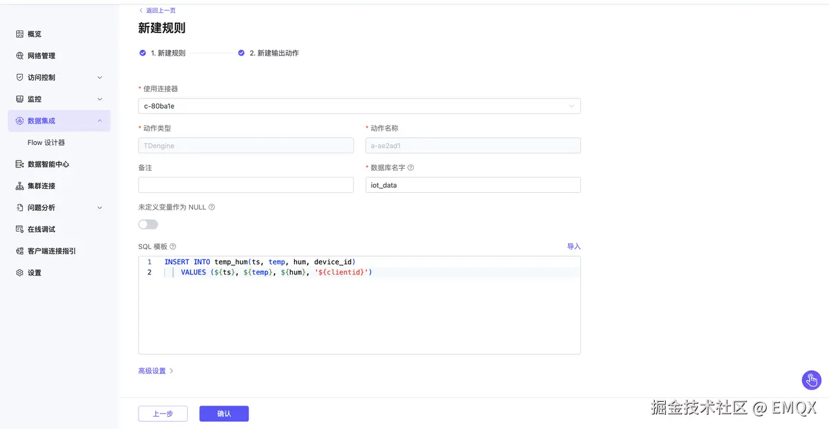Click the 导入 link
The width and height of the screenshot is (829, 429).
tap(574, 247)
